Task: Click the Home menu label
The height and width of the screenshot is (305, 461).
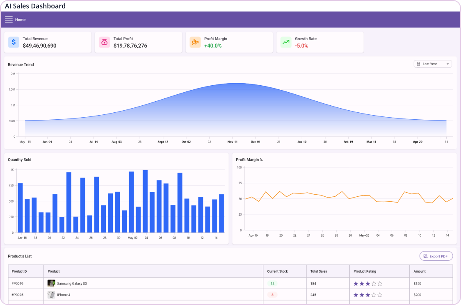Action: coord(20,20)
